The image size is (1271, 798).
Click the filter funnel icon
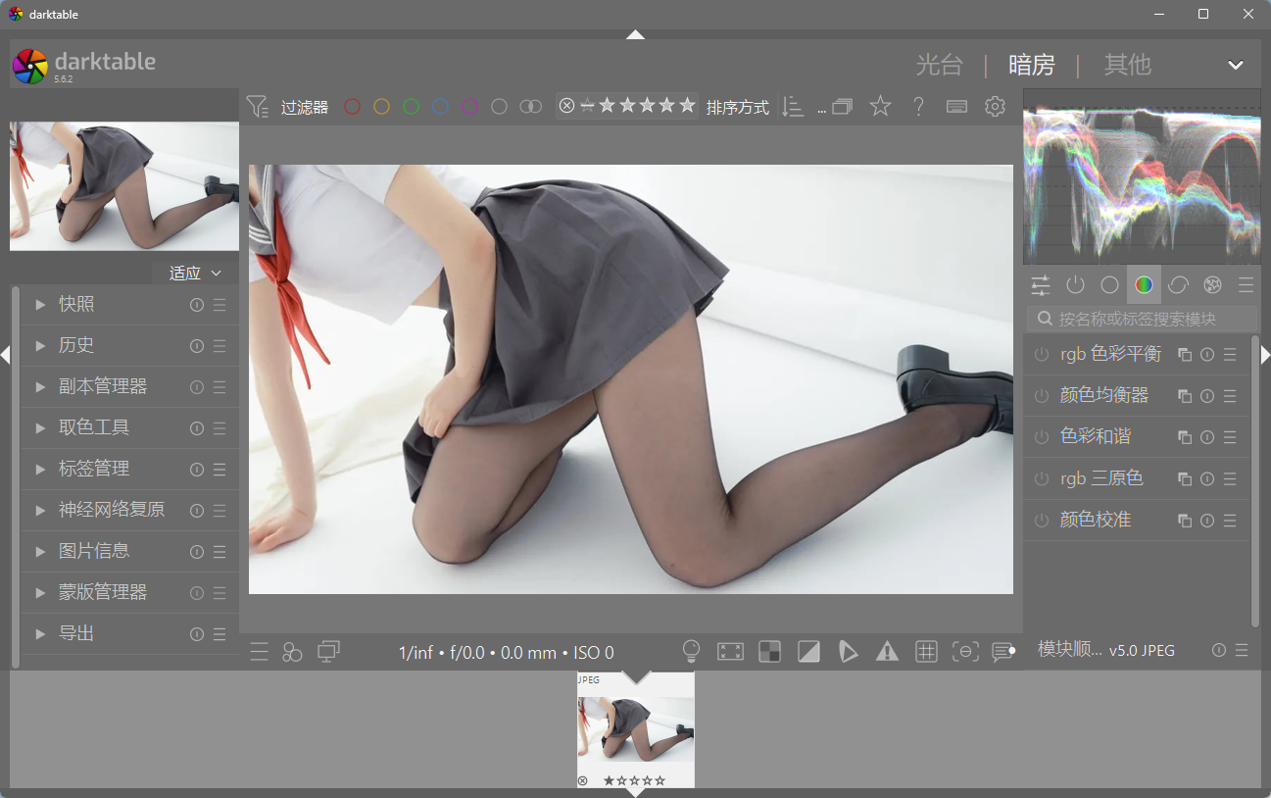257,106
